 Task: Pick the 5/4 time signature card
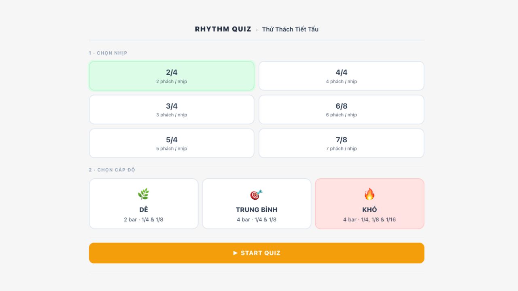click(x=172, y=143)
